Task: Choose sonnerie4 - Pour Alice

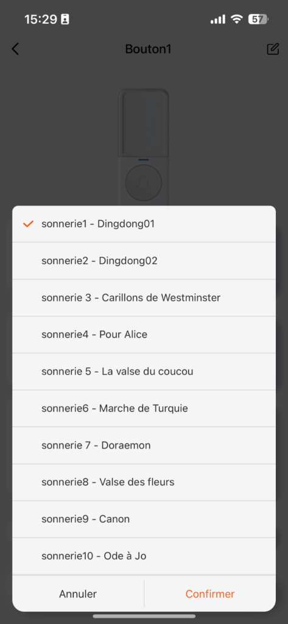Action: click(144, 335)
